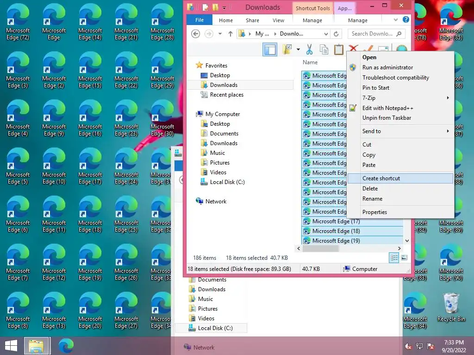Choose Edit with Notepad++

[x=400, y=108]
